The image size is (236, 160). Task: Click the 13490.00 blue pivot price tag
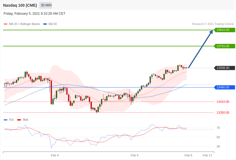(x=224, y=87)
